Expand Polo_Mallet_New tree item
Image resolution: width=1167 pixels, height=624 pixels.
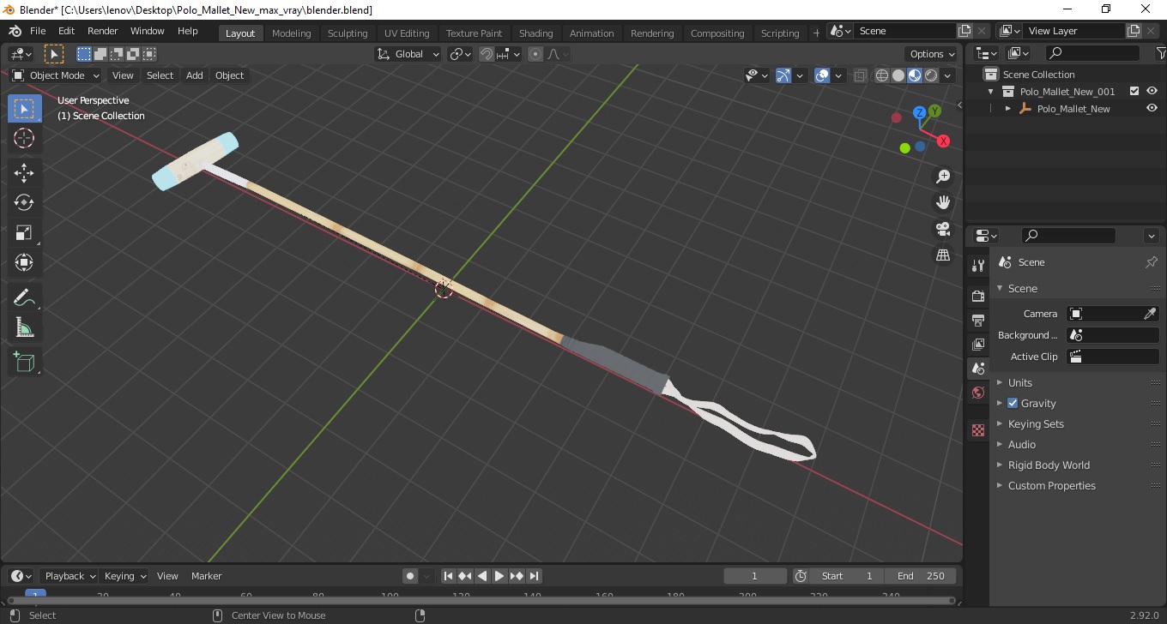click(x=1008, y=109)
